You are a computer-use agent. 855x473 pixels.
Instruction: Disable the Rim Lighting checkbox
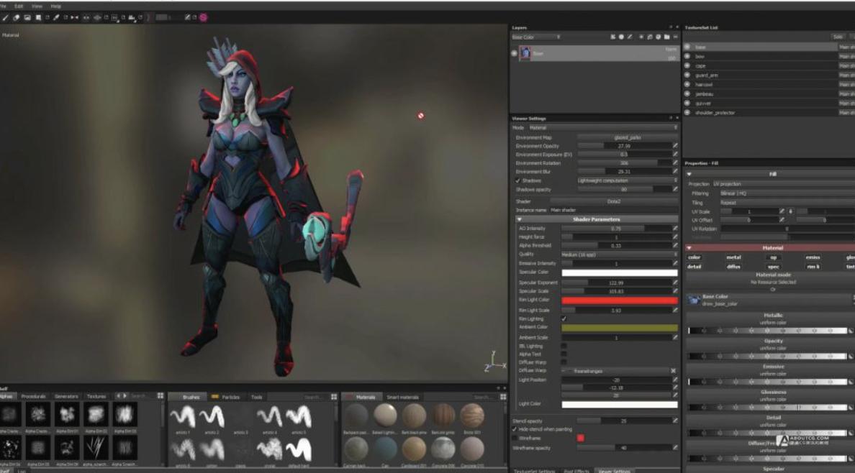[564, 318]
